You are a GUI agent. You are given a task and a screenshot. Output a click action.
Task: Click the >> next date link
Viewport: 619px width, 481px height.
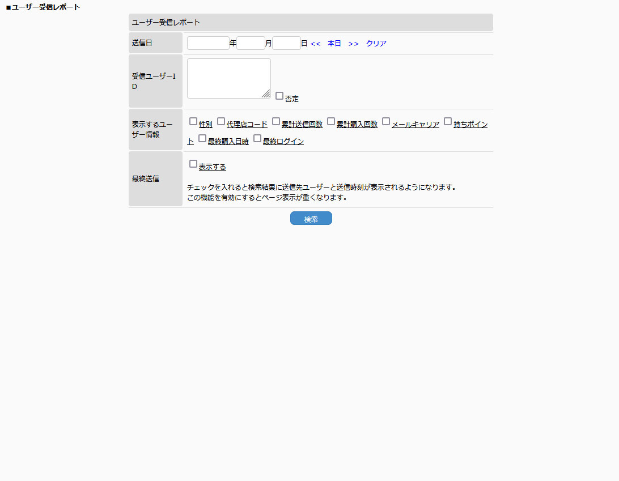[x=354, y=44]
